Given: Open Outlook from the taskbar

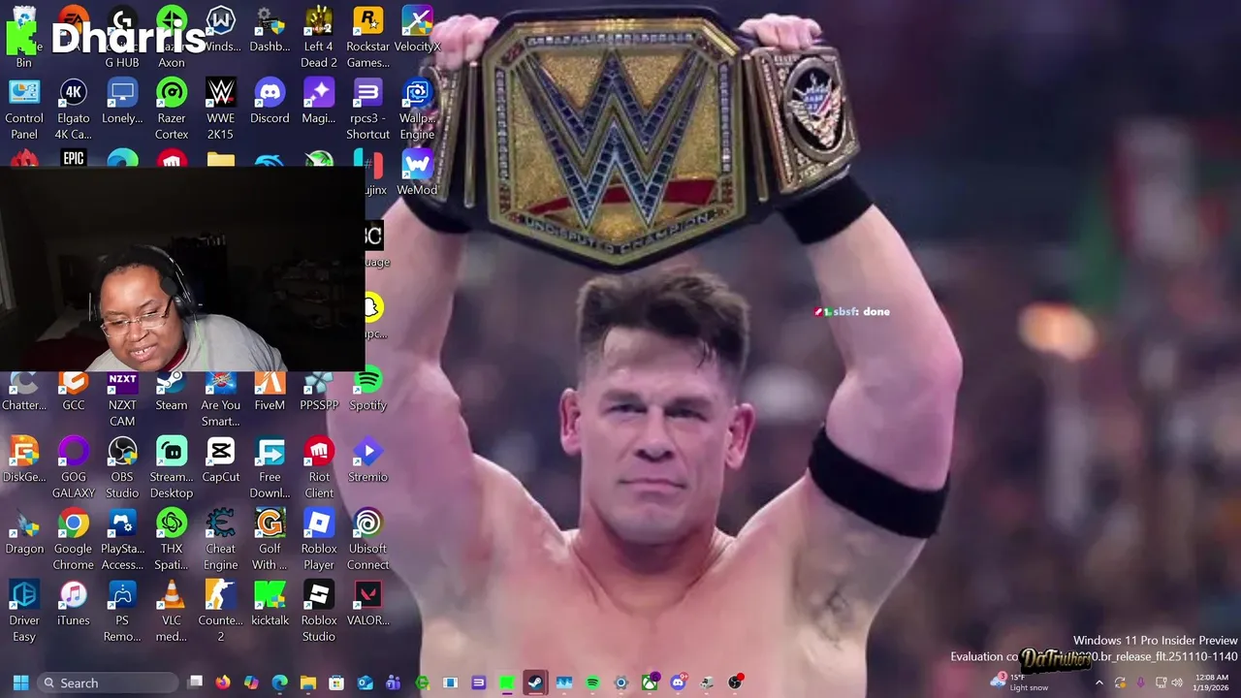Looking at the screenshot, I should point(365,682).
